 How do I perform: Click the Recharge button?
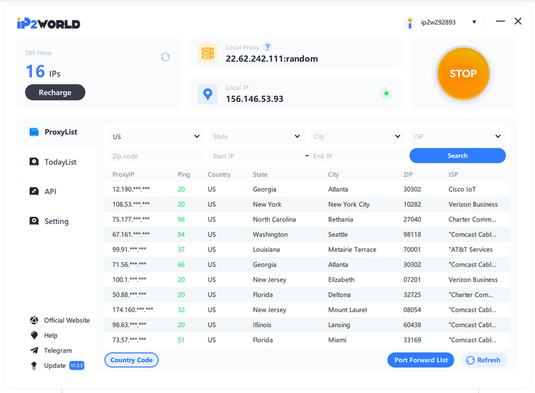[x=55, y=92]
